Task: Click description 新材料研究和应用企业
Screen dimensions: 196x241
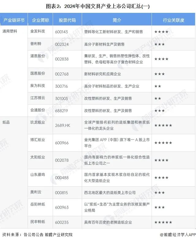Action: coord(103,74)
